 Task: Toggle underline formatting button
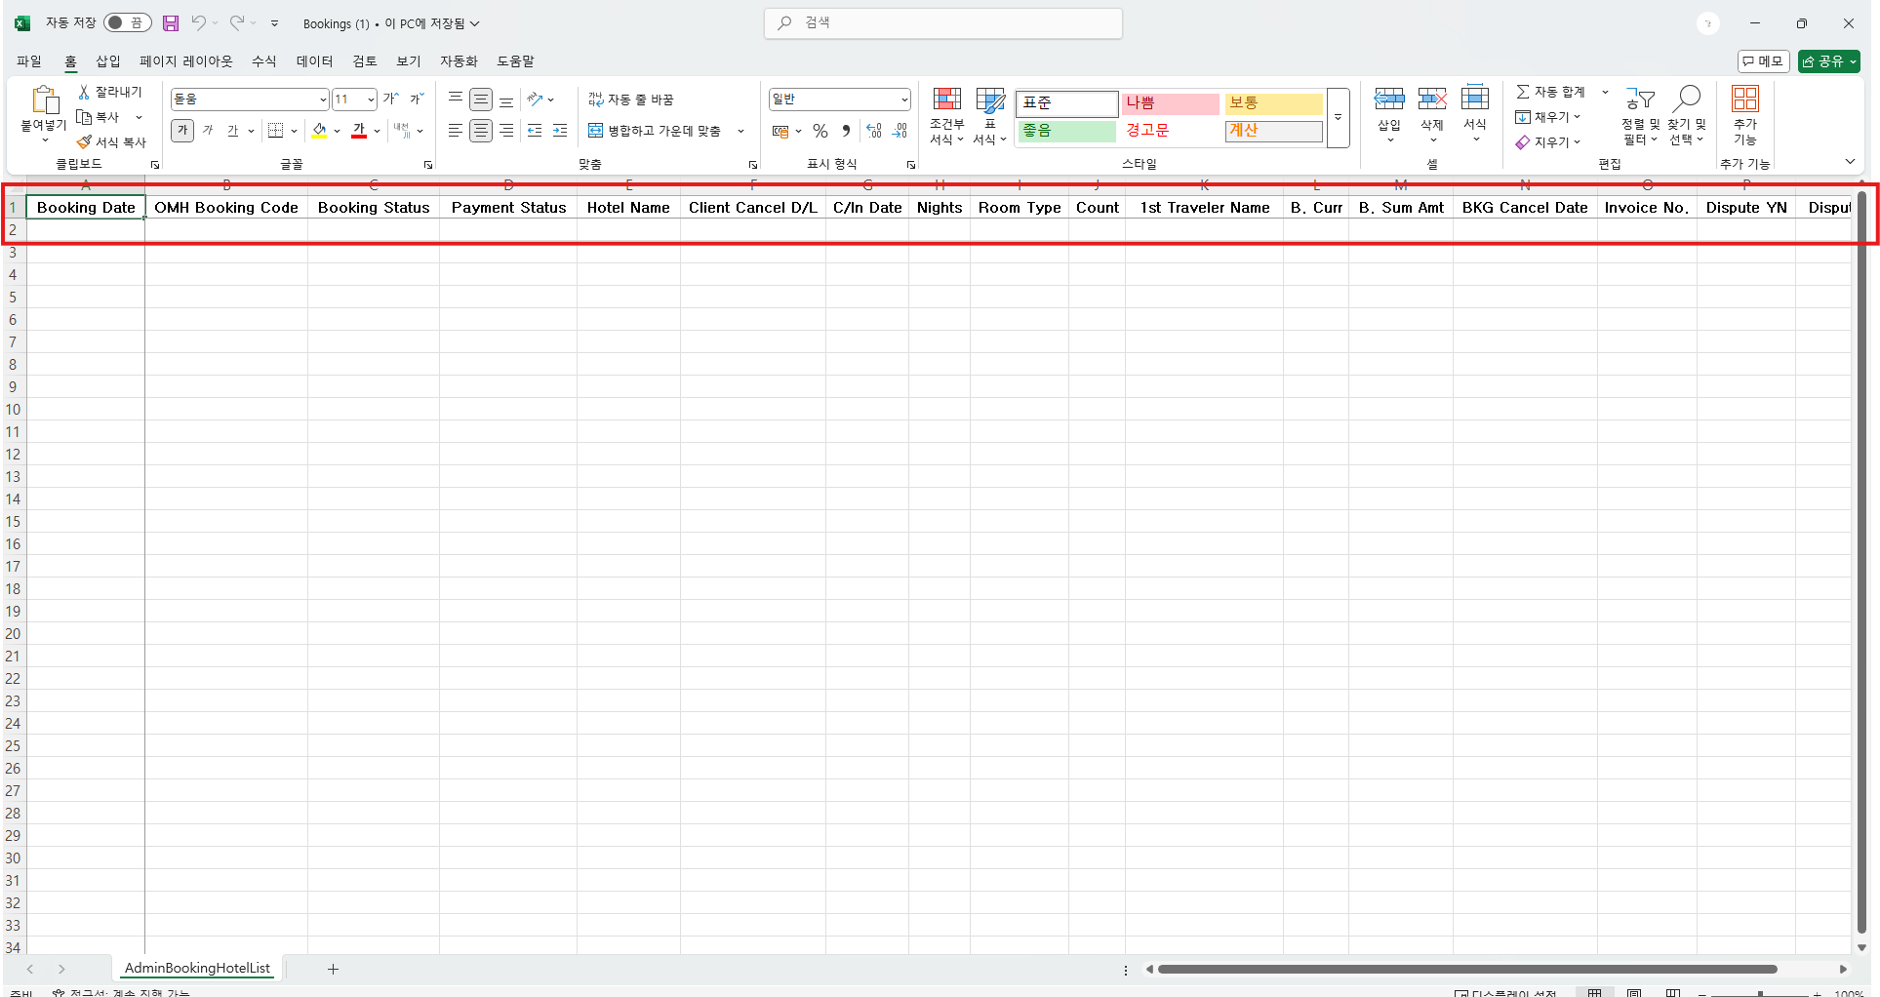233,131
